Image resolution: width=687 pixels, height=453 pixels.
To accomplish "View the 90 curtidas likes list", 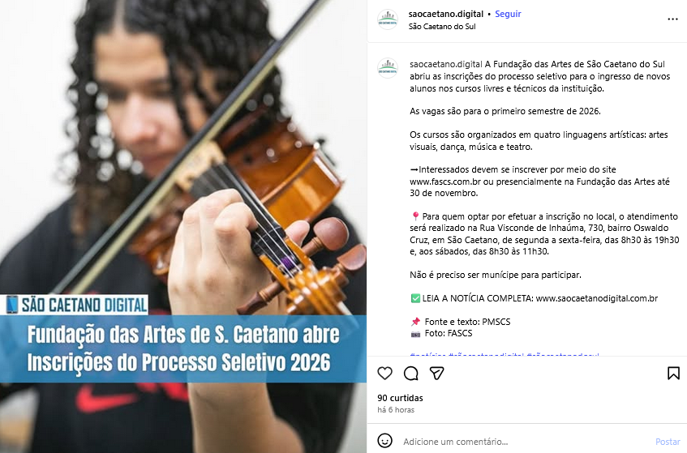I will [400, 398].
